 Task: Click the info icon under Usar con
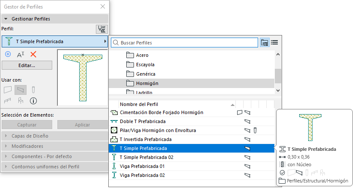pyautogui.click(x=33, y=101)
